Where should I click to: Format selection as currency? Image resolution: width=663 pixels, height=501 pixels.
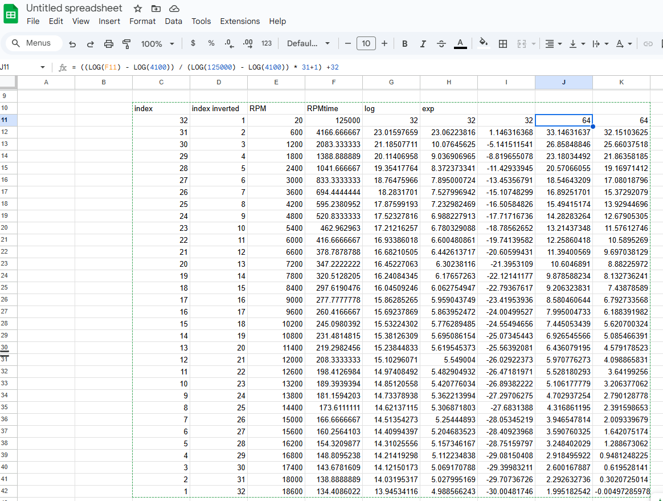click(x=193, y=43)
